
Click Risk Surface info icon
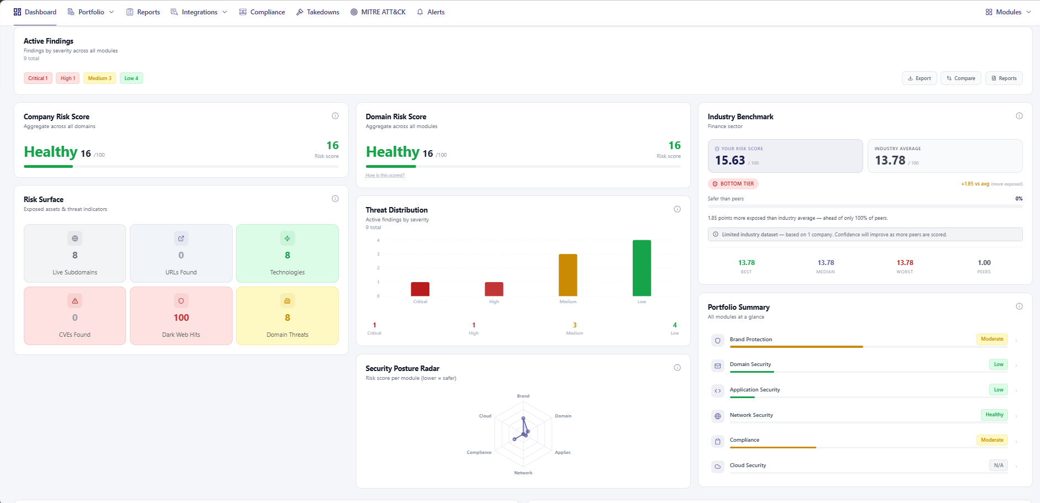(x=335, y=199)
